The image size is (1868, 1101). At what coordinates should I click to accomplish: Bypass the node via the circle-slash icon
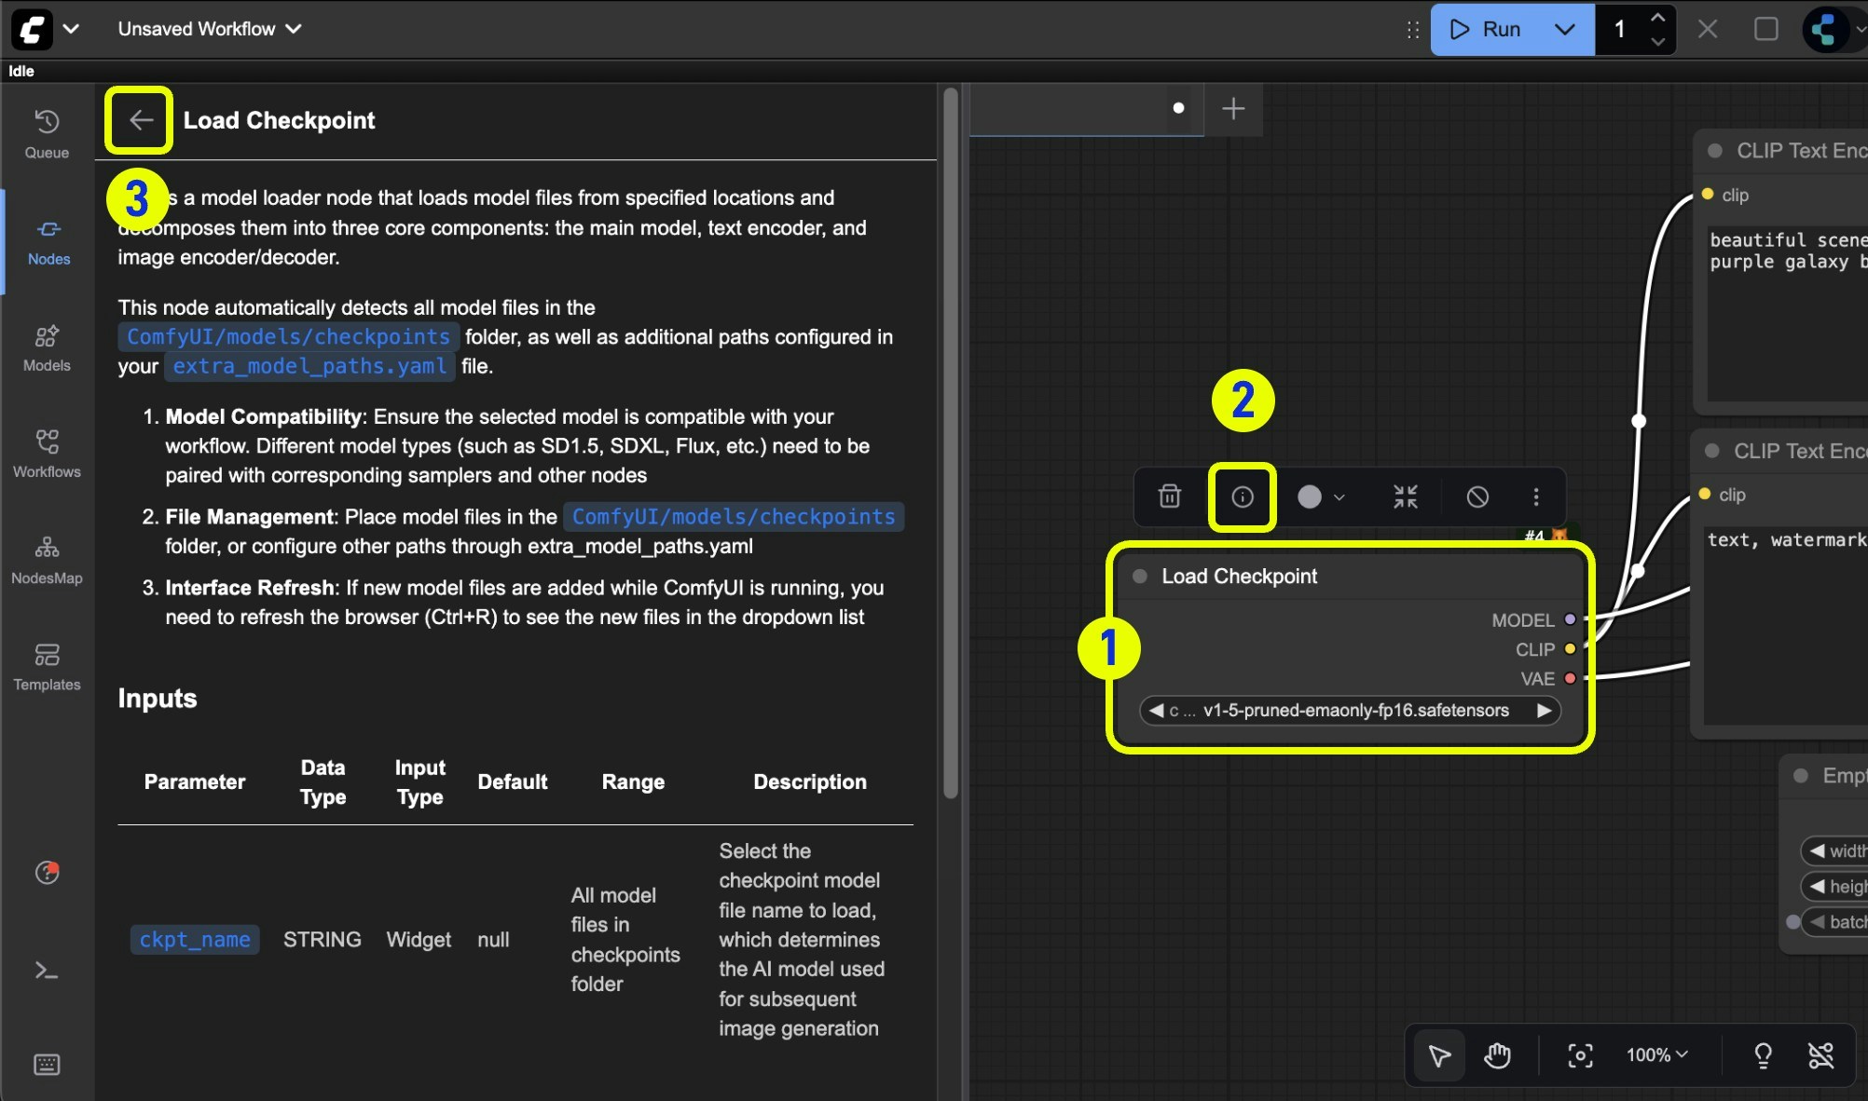1477,497
